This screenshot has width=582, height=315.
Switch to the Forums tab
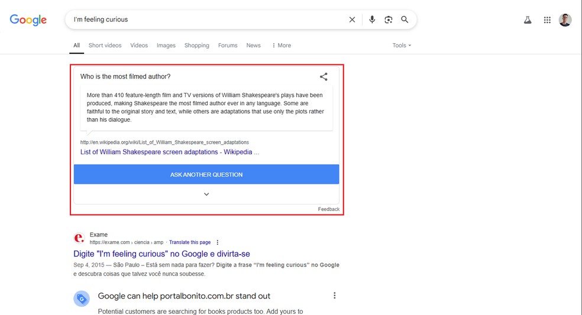[x=228, y=46]
